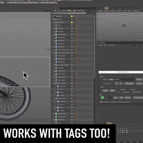The image size is (143, 143).
Task: Select the ALL radio option
Action: point(117,92)
